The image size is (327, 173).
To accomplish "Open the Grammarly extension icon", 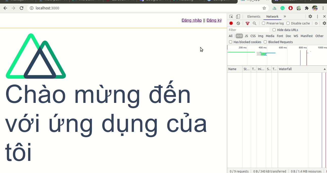I will pyautogui.click(x=282, y=8).
